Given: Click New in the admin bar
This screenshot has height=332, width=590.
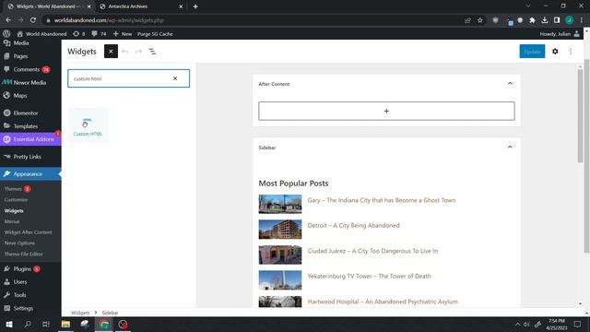Looking at the screenshot, I should [123, 34].
